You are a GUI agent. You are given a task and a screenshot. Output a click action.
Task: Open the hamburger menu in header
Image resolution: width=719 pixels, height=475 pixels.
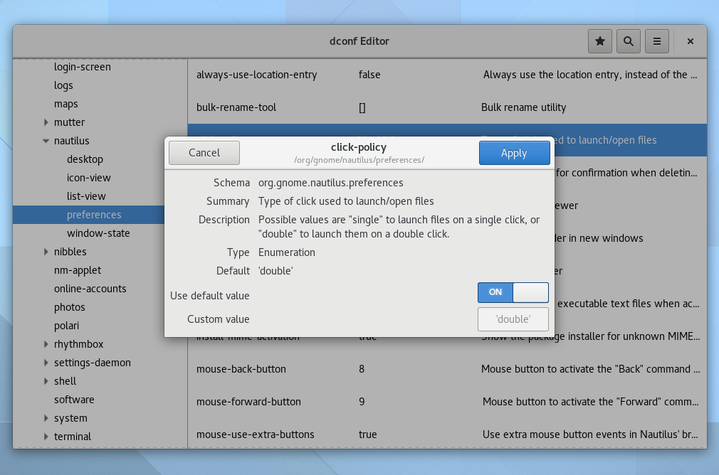click(x=656, y=41)
